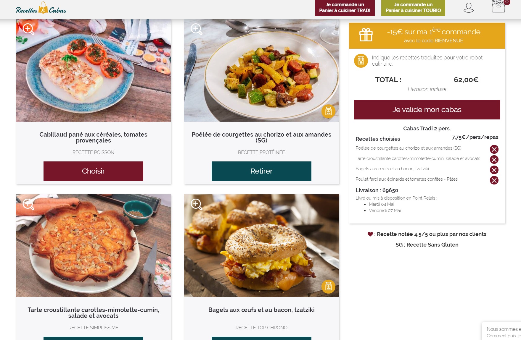Click magnifier icon on Tarte croustillante photo

[28, 204]
